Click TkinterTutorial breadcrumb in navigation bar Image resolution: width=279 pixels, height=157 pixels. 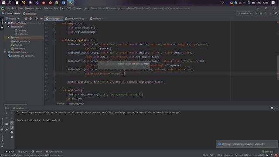pos(11,14)
